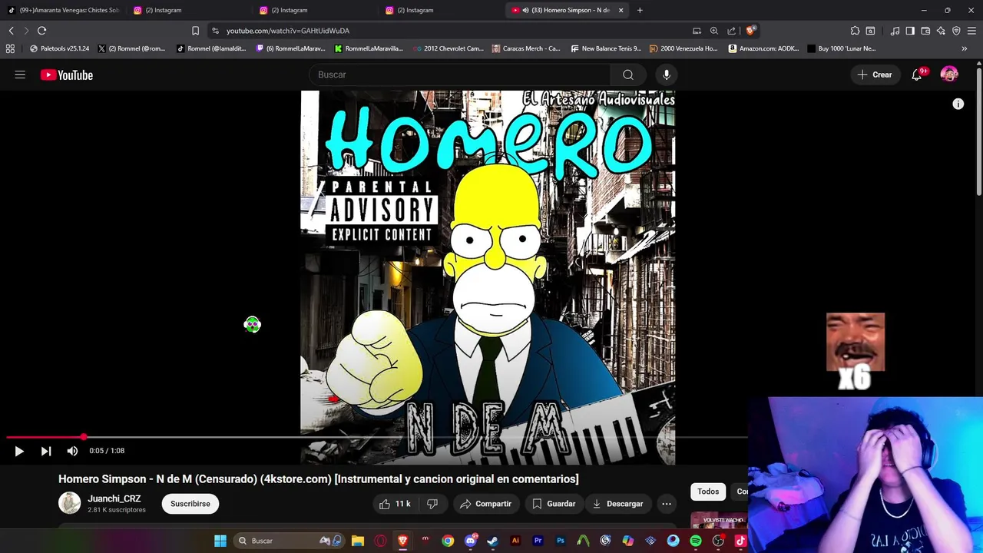The image size is (983, 553).
Task: Open Brave Wallet icon
Action: (x=925, y=31)
